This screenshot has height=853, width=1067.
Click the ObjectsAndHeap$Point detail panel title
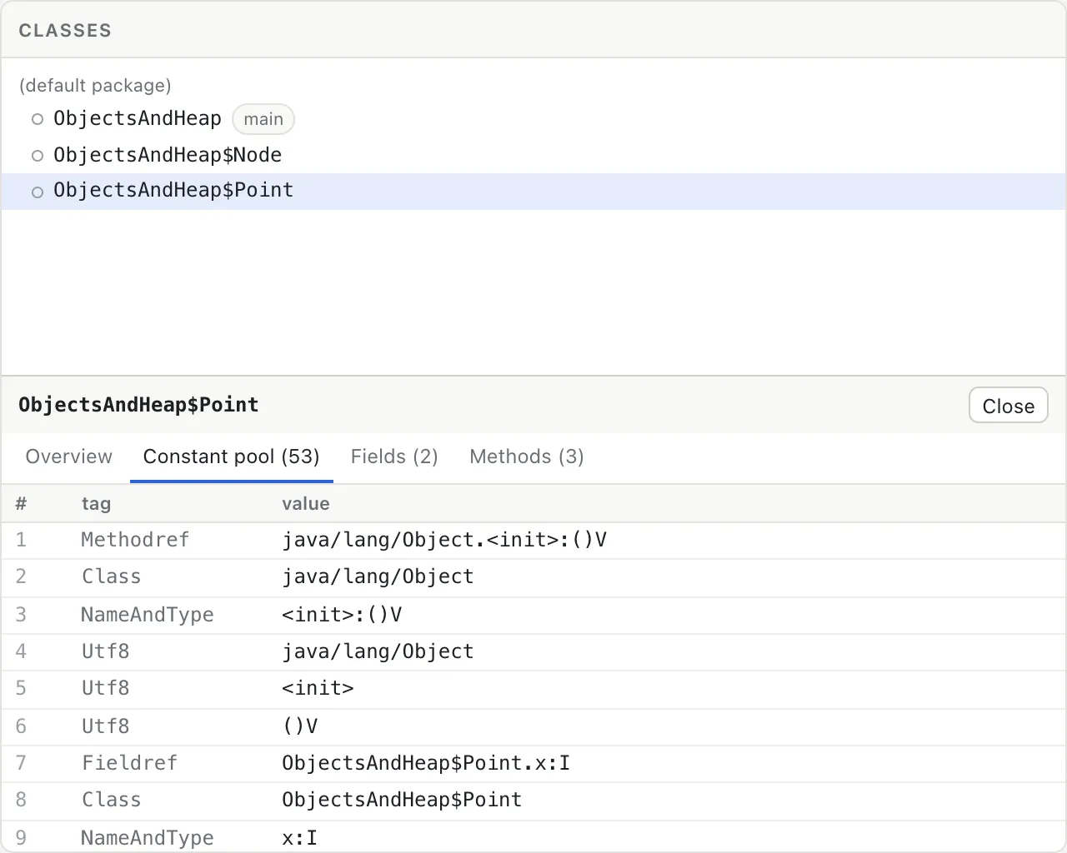pos(138,405)
